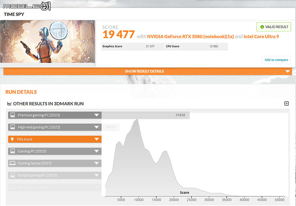
Task: Click the 25000 tick label on the score axis
Action: 191,200
